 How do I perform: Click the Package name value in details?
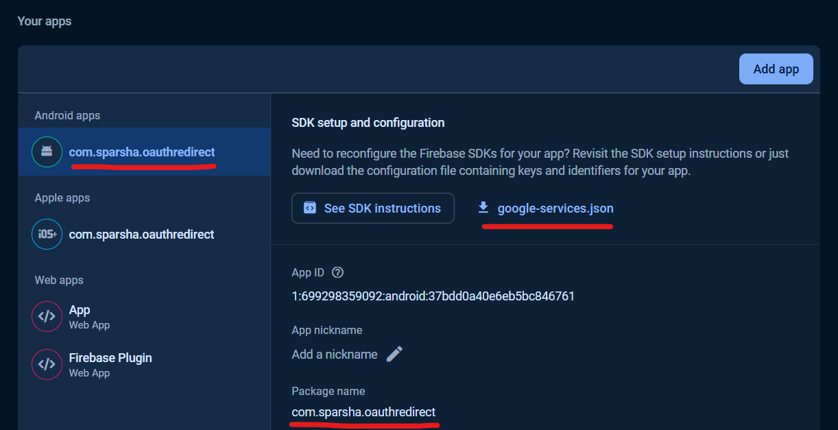[363, 412]
